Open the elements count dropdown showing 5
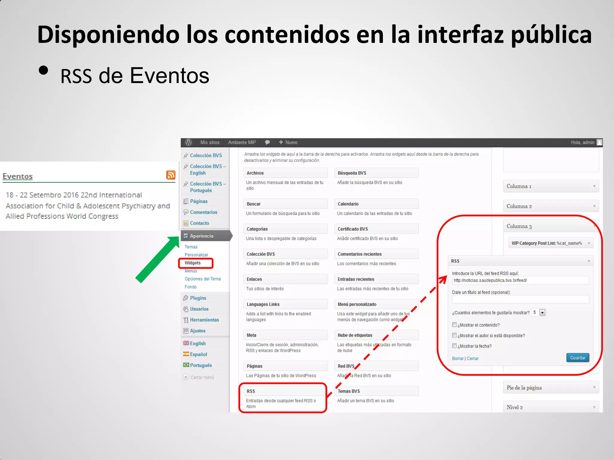 [538, 312]
